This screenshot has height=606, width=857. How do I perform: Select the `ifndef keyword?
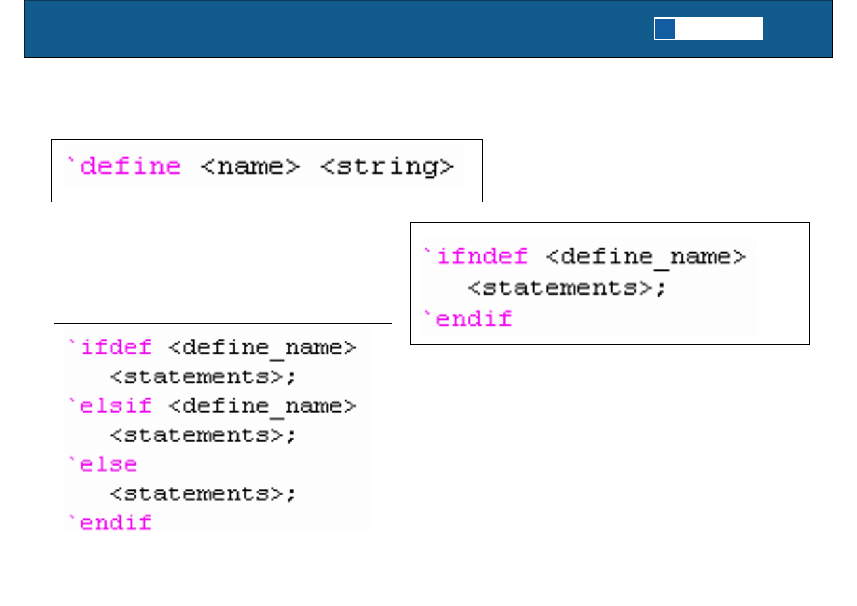coord(475,257)
